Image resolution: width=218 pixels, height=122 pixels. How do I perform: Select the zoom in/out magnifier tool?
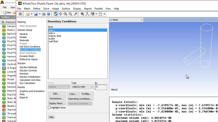[65, 14]
